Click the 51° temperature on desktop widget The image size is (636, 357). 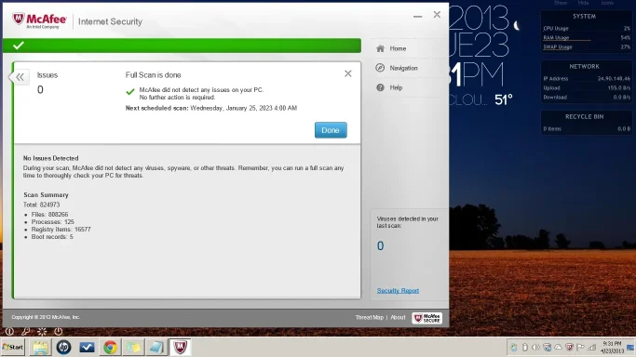pos(504,99)
